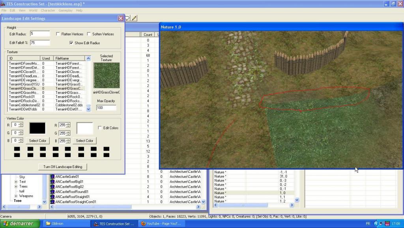Sort object list by Count column
The image size is (404, 228).
click(148, 35)
